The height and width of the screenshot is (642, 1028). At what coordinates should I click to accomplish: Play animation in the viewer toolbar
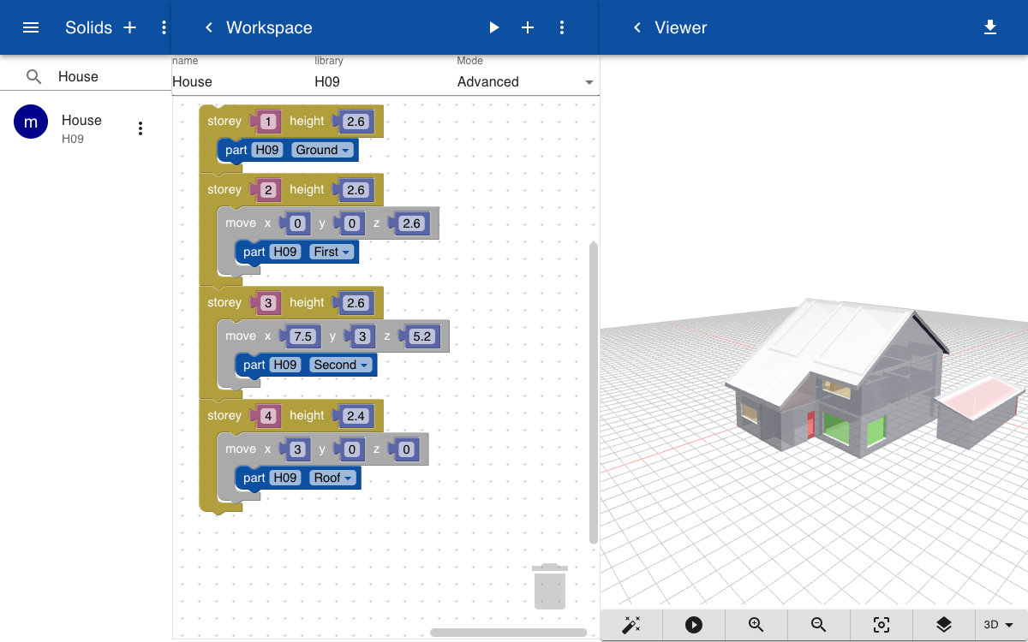[x=694, y=625]
